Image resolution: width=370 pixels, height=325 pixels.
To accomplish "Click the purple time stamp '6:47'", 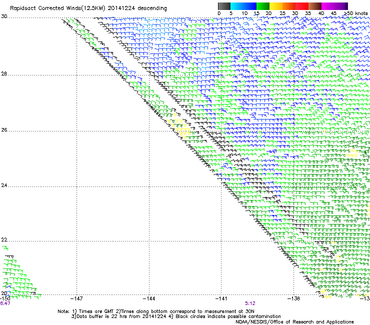I will (x=5, y=303).
